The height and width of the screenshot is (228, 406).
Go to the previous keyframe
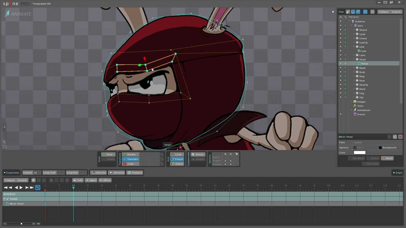pos(10,187)
